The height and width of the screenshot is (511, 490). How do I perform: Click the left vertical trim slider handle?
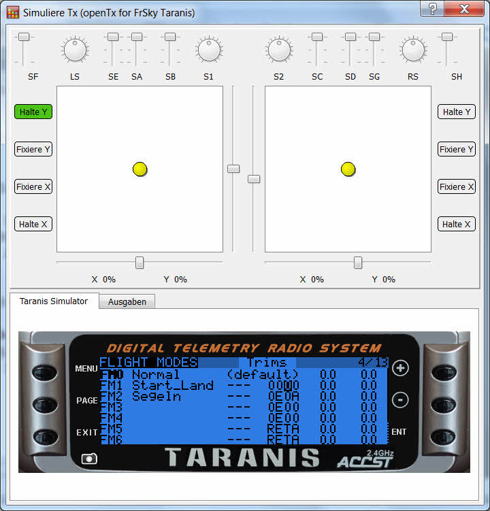pyautogui.click(x=233, y=169)
